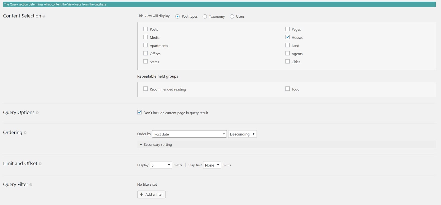441x205 pixels.
Task: Expand the Secondary sorting section
Action: 156,145
